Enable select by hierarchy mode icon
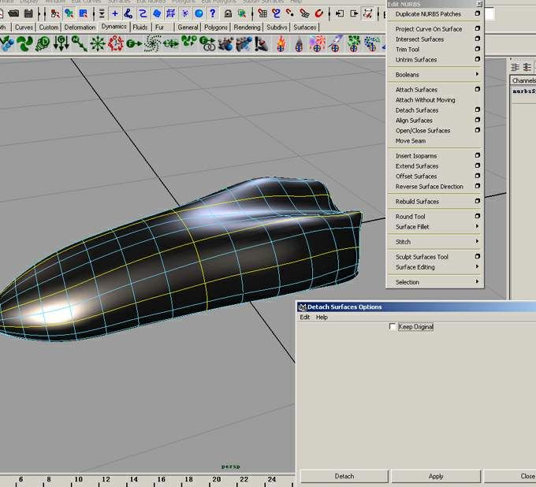 coord(55,13)
